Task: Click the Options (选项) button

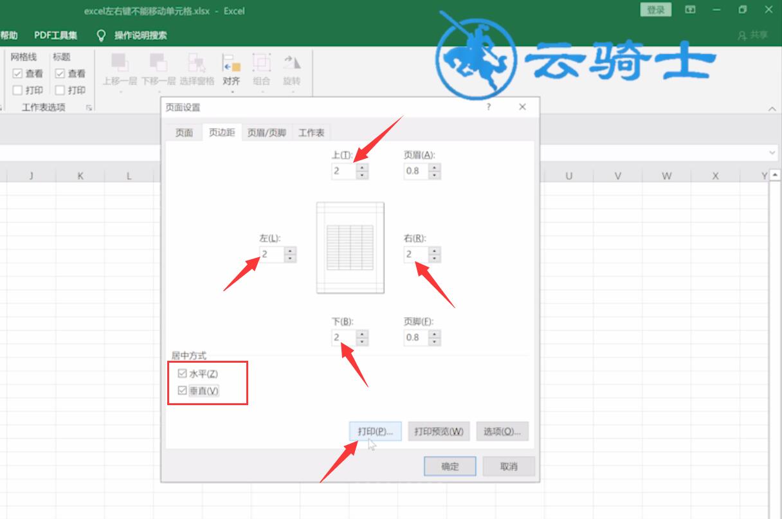Action: click(x=502, y=431)
